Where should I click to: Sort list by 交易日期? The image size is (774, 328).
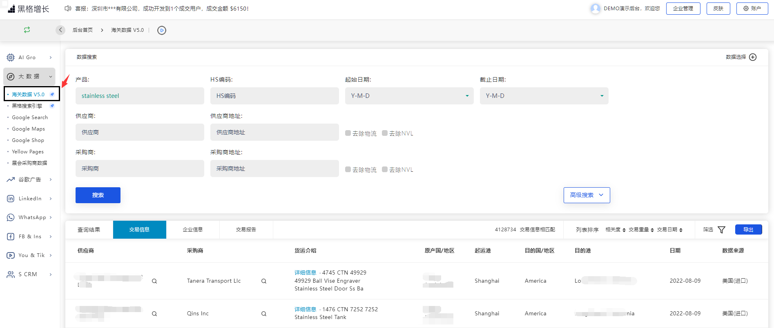pos(669,230)
